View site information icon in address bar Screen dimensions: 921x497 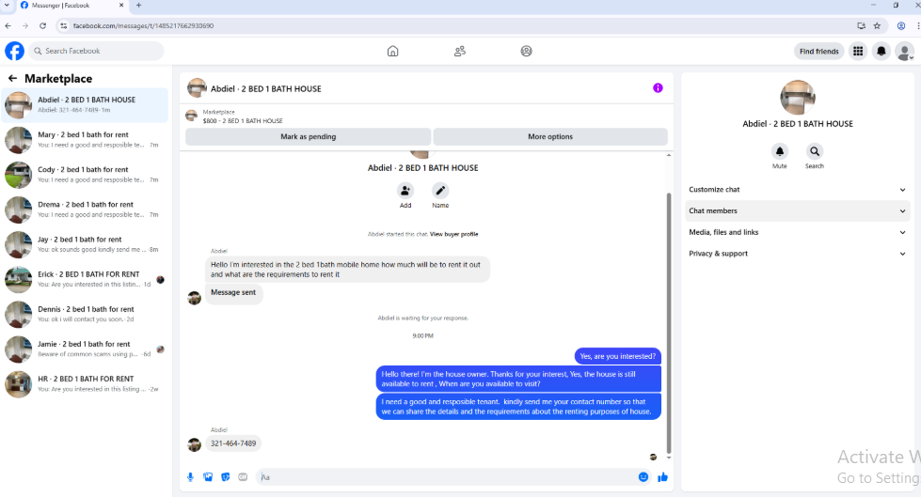click(63, 25)
